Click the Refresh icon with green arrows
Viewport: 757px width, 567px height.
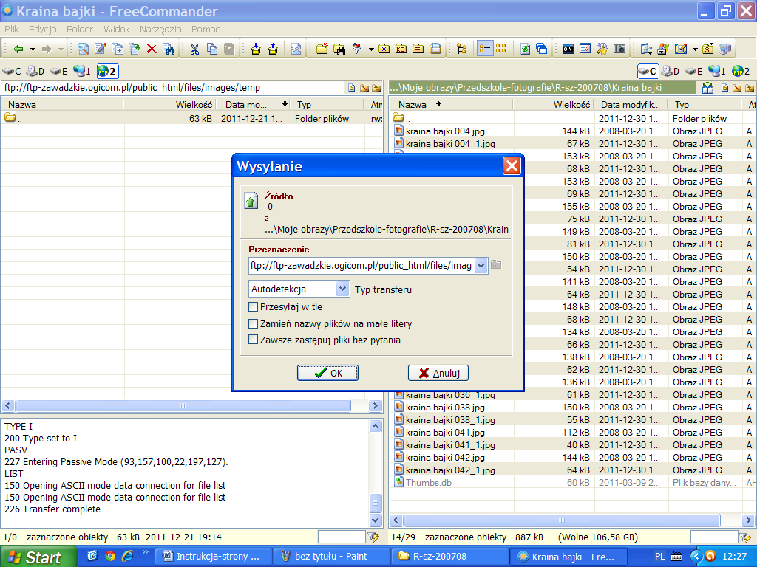click(x=525, y=49)
